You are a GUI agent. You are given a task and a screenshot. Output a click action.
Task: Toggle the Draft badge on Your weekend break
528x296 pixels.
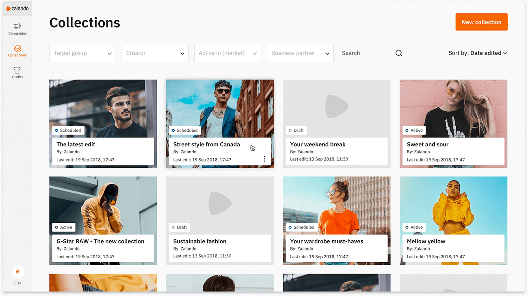[x=296, y=130]
